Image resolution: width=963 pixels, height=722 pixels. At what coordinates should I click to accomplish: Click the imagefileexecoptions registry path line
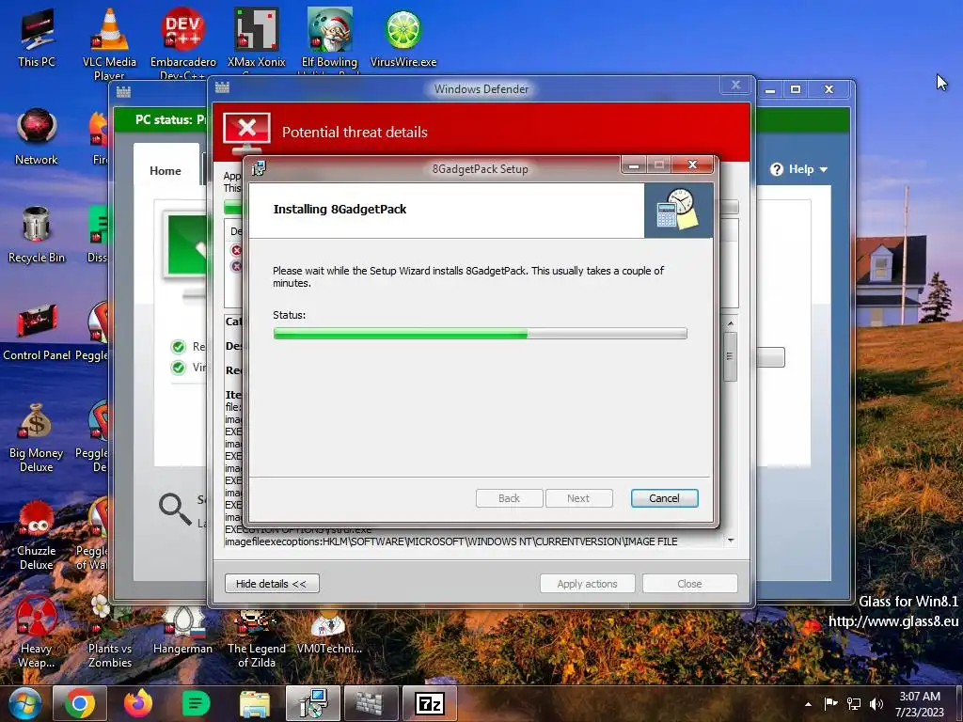pos(450,541)
